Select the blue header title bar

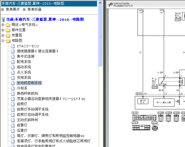tap(49, 4)
